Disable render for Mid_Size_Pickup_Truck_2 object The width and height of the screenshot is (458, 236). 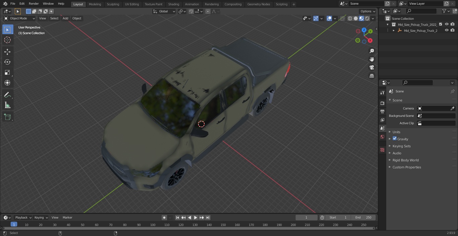(453, 30)
